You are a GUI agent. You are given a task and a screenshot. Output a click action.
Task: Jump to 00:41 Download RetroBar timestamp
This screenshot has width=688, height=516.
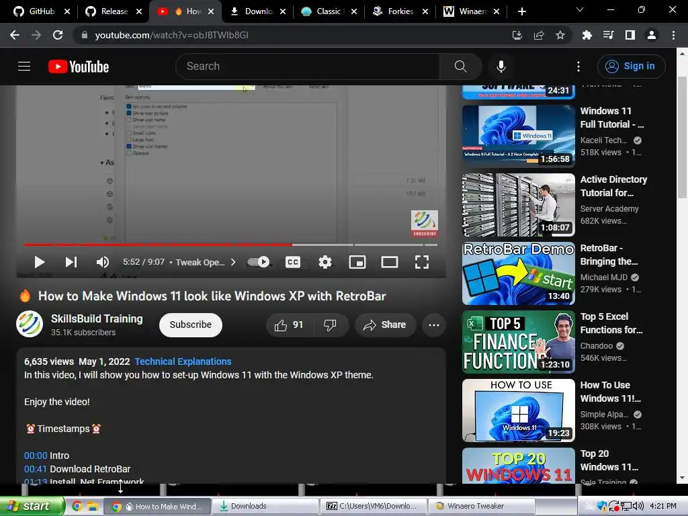(x=36, y=469)
